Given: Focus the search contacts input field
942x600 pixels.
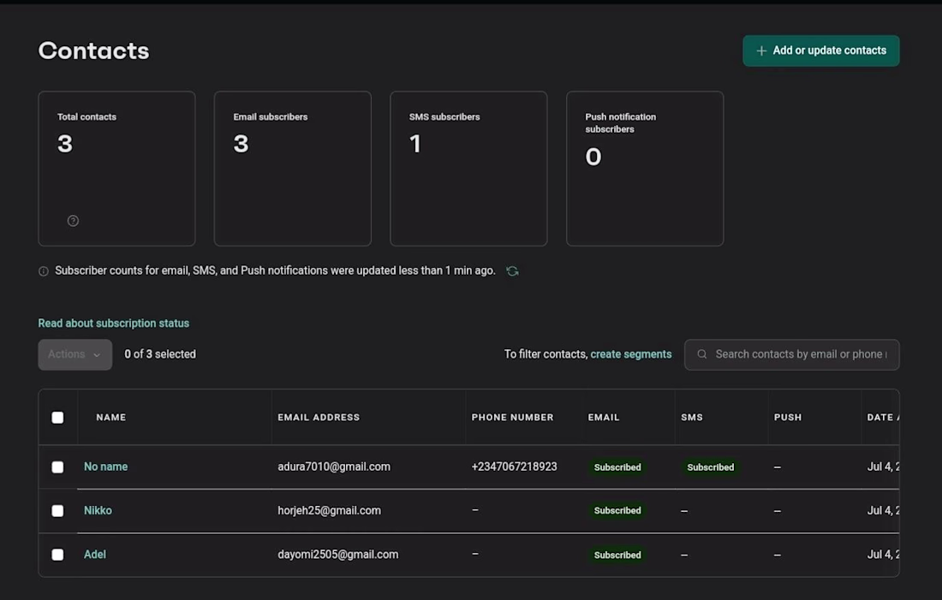Looking at the screenshot, I should tap(801, 354).
